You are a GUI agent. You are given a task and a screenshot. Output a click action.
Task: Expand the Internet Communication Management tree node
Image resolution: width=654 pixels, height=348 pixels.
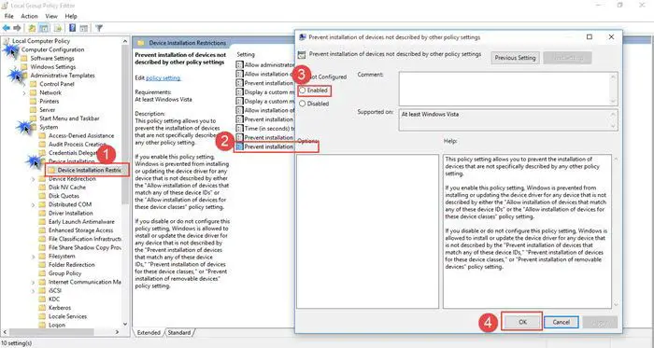pyautogui.click(x=33, y=283)
